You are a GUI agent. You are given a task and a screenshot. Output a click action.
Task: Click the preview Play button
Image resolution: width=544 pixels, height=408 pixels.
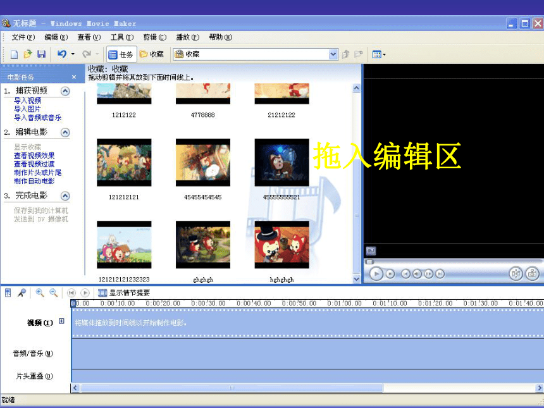click(376, 274)
